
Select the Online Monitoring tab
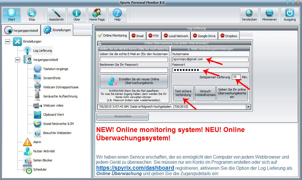coord(112,35)
